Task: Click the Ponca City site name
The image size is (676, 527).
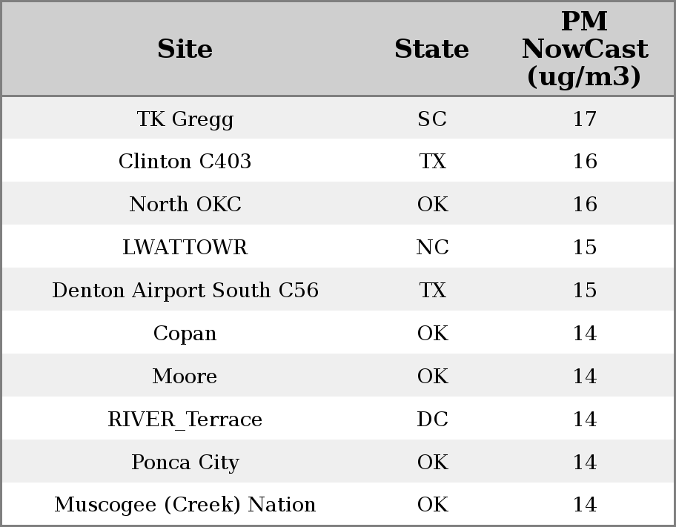Action: click(x=185, y=463)
